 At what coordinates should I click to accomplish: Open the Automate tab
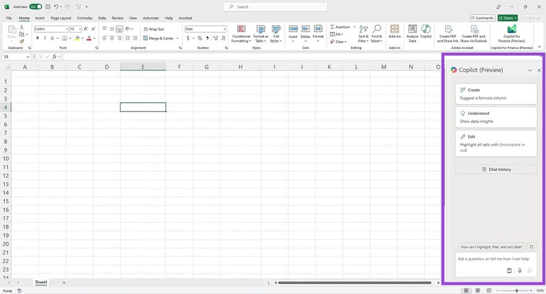pyautogui.click(x=151, y=18)
